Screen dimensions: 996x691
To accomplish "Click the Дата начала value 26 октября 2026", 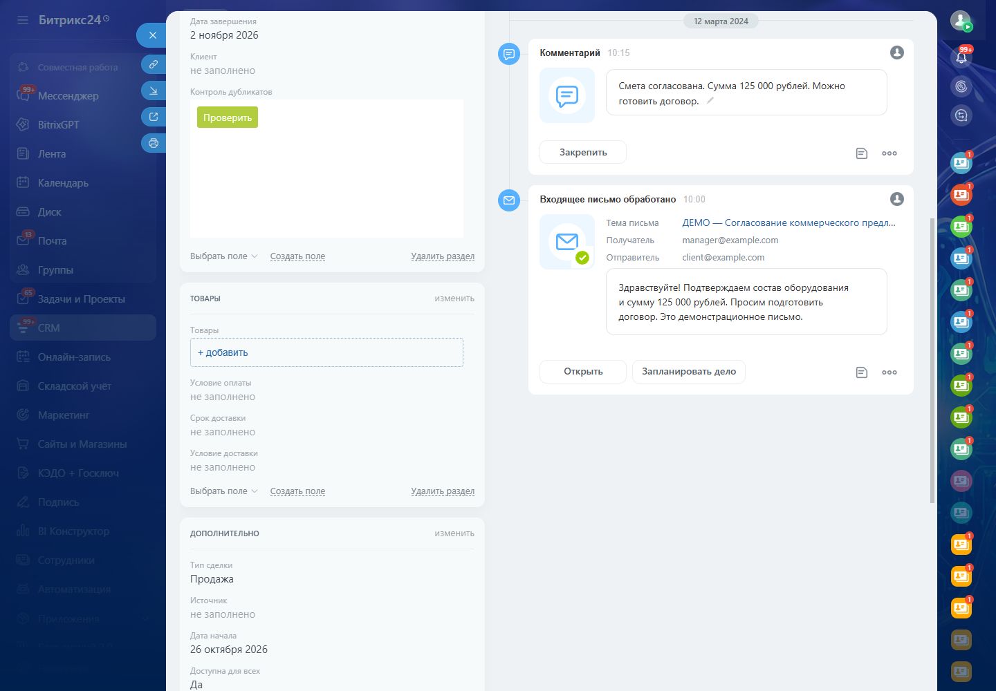I will [x=229, y=650].
